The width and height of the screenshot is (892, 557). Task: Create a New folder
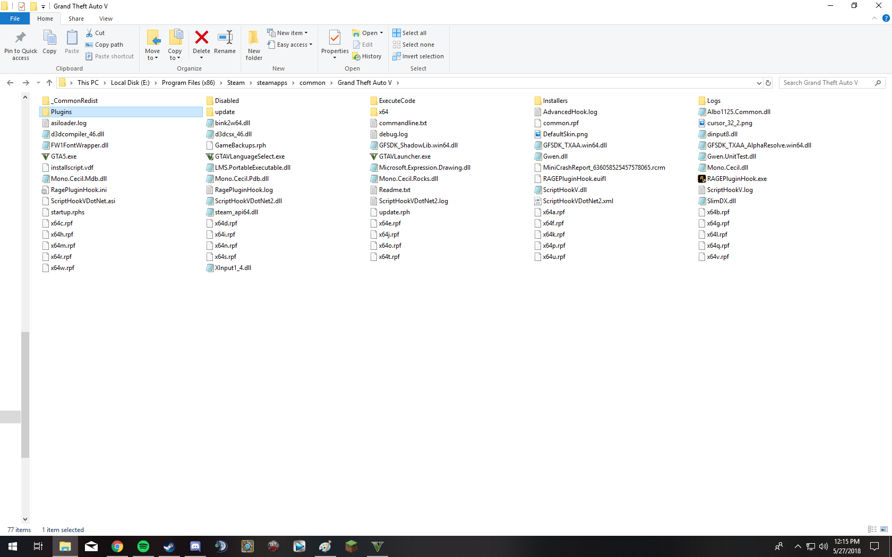click(254, 45)
